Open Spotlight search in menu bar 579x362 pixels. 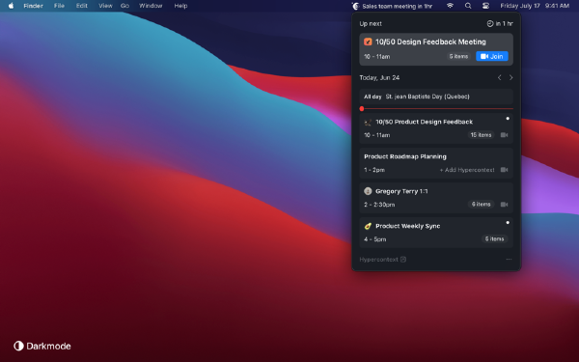(468, 6)
